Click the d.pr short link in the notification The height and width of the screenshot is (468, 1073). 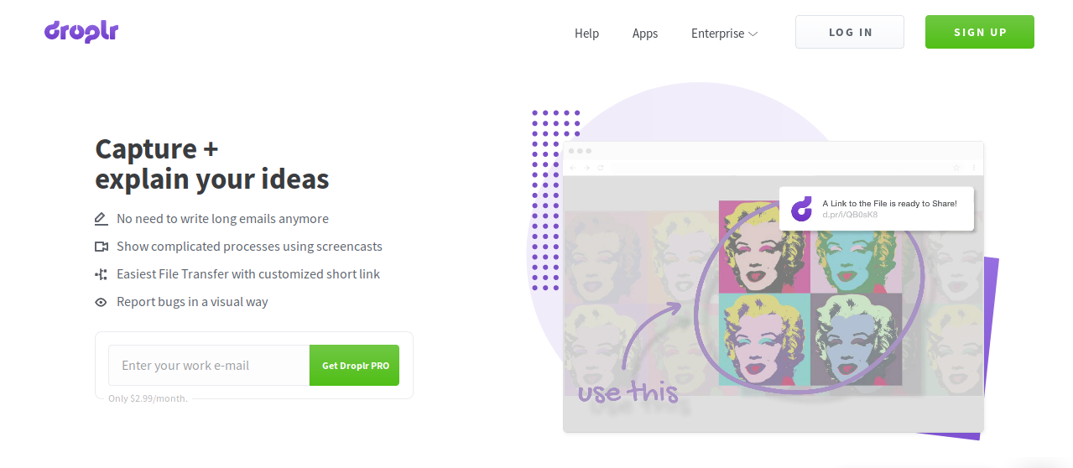pos(850,215)
